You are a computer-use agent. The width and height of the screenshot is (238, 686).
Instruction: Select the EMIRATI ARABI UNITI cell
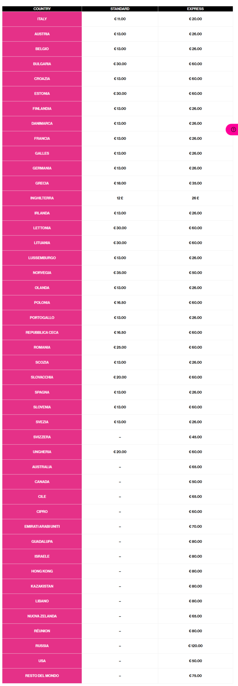point(42,526)
